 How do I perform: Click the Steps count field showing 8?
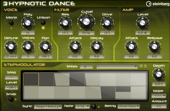point(86,67)
